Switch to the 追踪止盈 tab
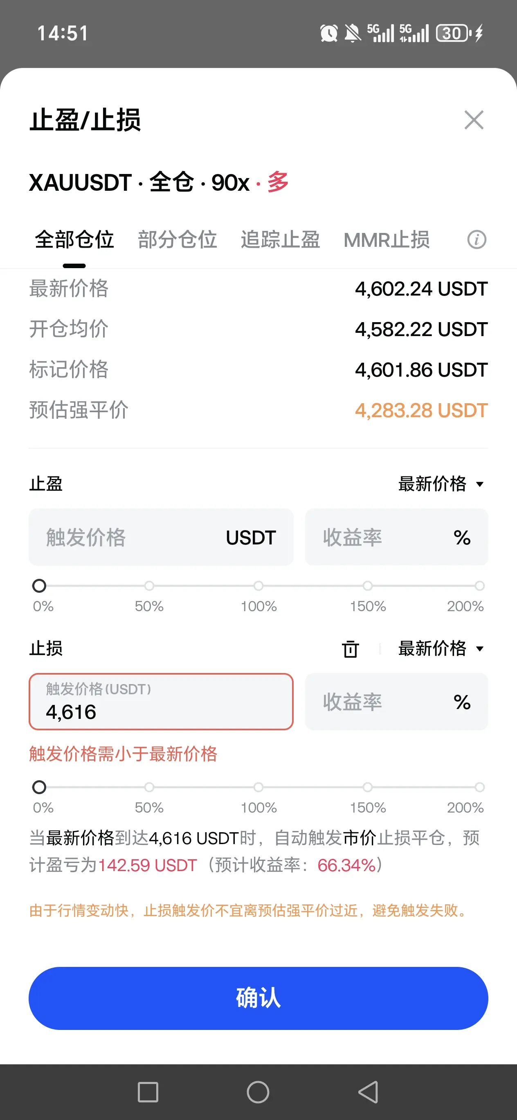 click(280, 239)
